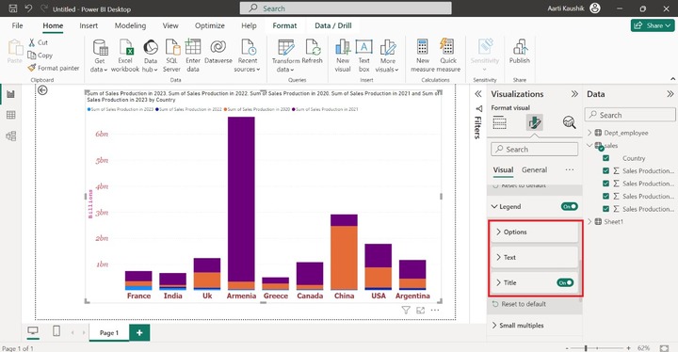Click the Undo arrow in title bar

pos(28,8)
